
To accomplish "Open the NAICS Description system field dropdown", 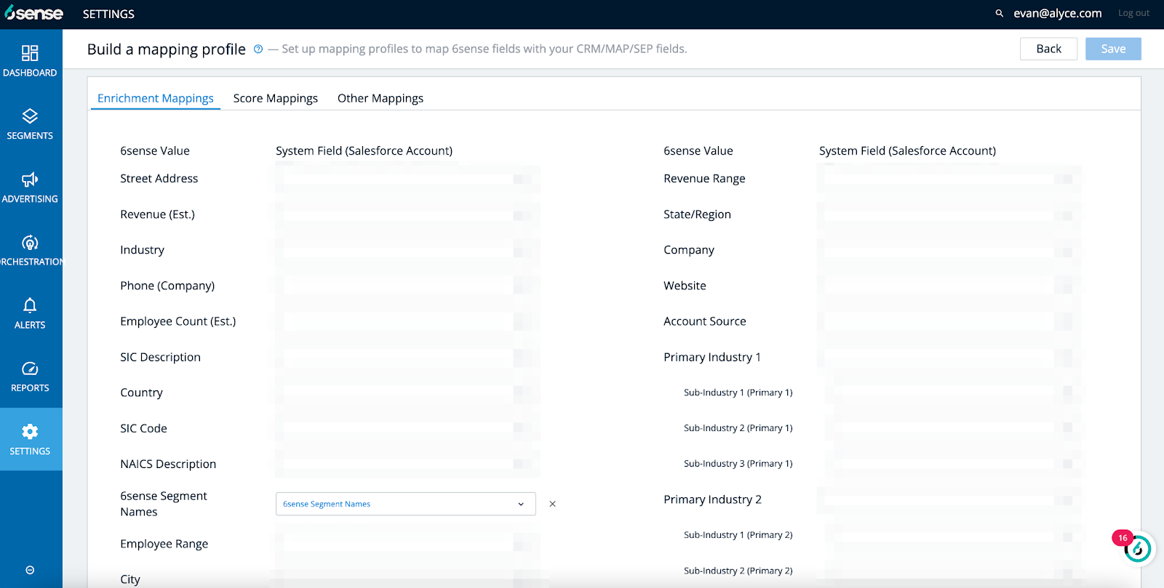I will [406, 464].
